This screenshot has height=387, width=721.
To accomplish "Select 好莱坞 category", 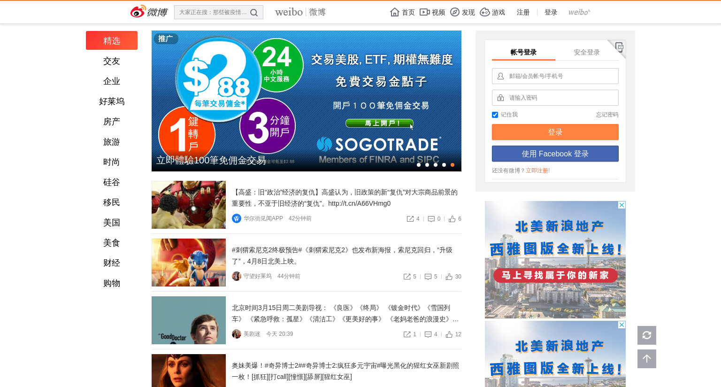I will point(112,101).
